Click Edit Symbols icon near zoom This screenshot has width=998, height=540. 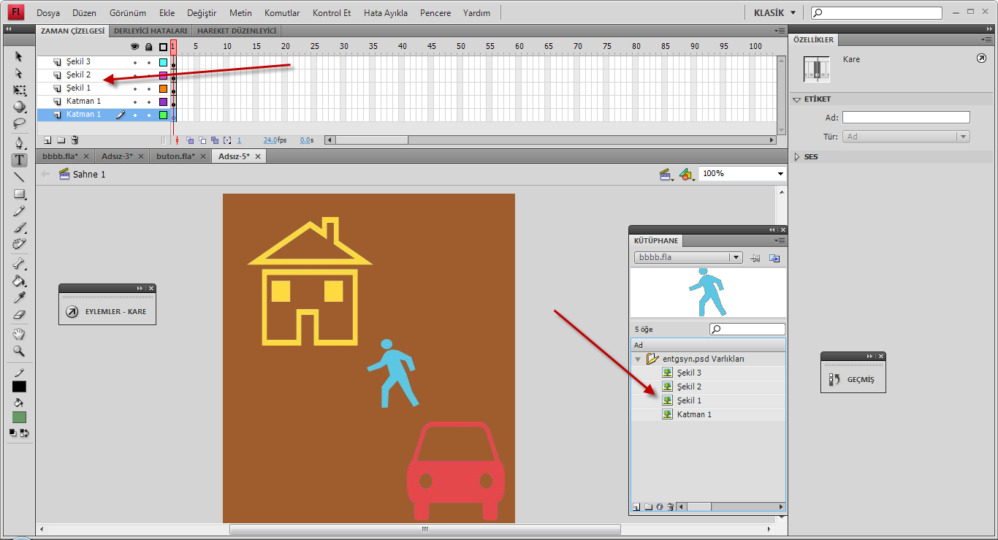[x=686, y=174]
